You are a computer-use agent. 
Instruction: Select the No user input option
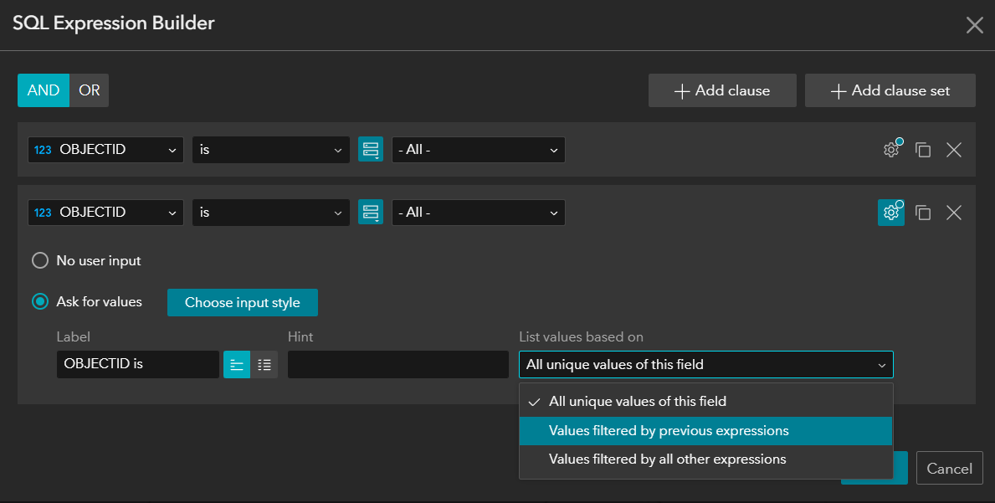click(39, 260)
